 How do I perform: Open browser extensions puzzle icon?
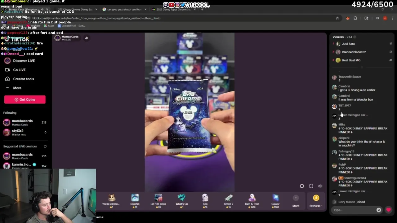pos(355,18)
